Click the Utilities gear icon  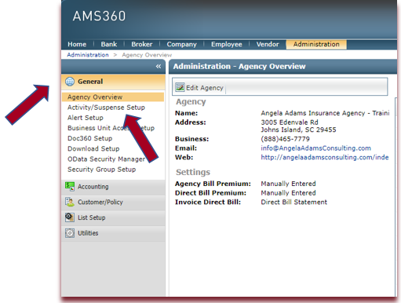(x=70, y=233)
